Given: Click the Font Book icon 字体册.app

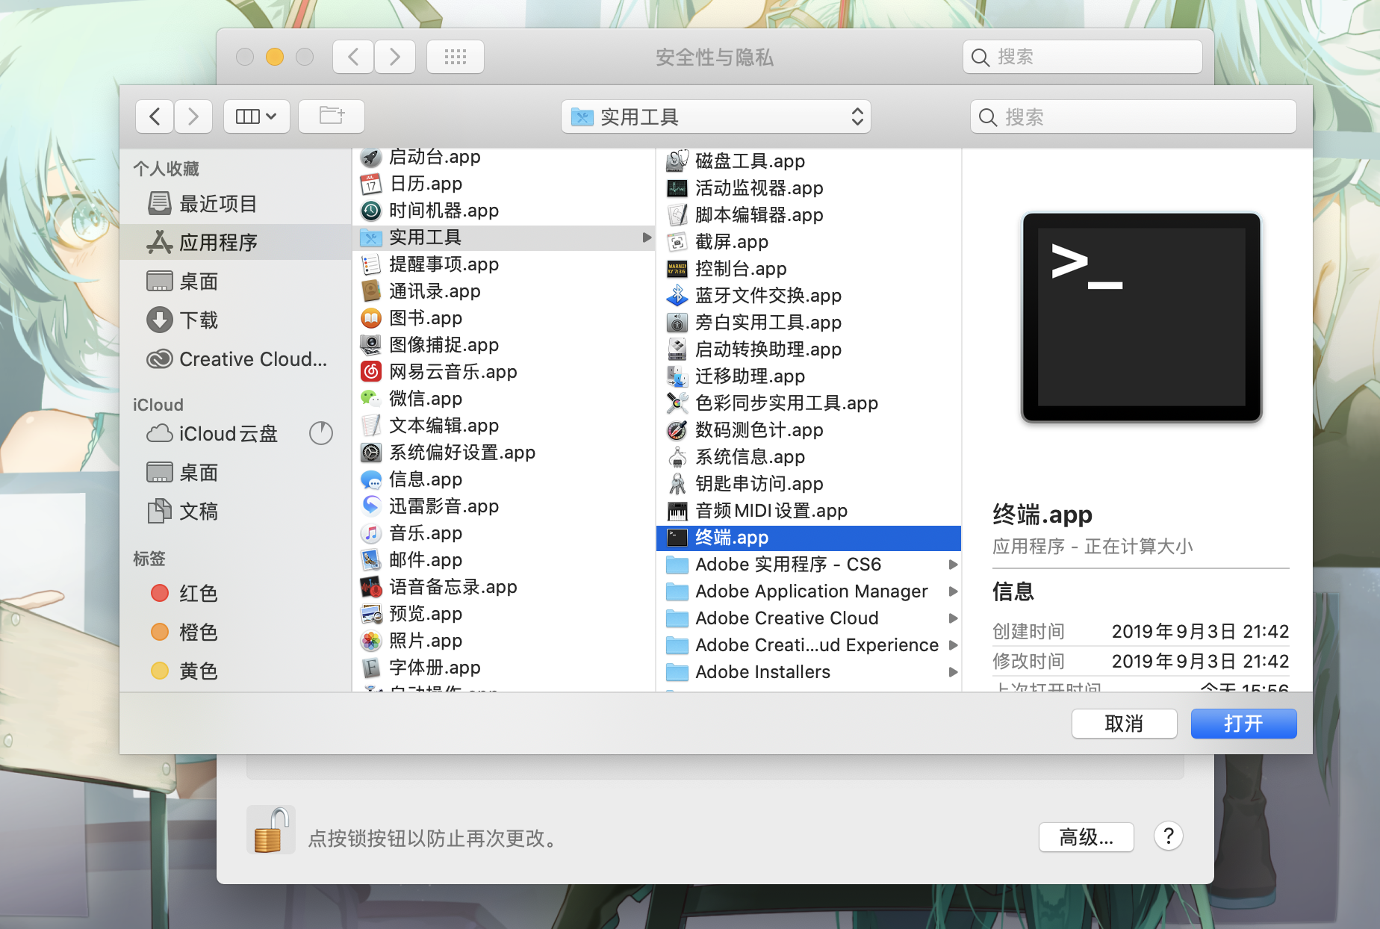Looking at the screenshot, I should coord(371,668).
